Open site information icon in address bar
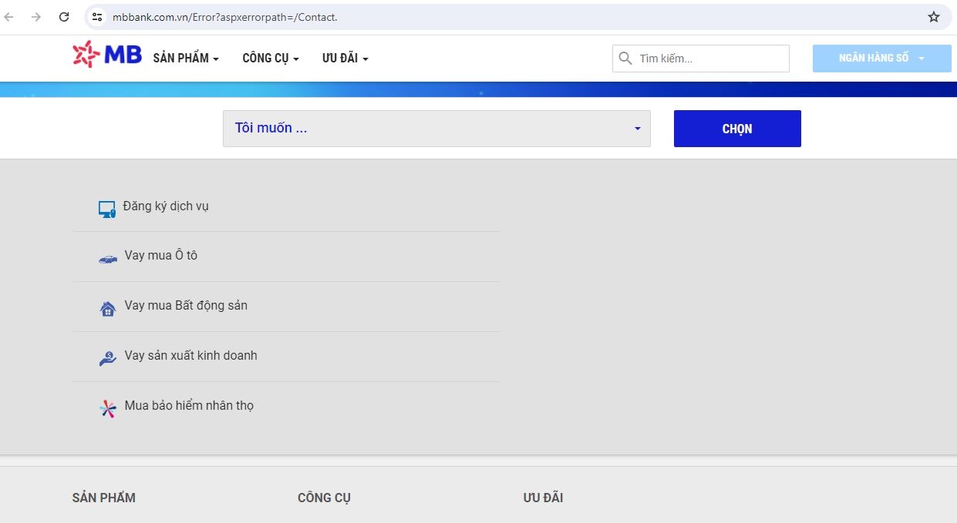Viewport: 957px width, 523px height. tap(96, 17)
